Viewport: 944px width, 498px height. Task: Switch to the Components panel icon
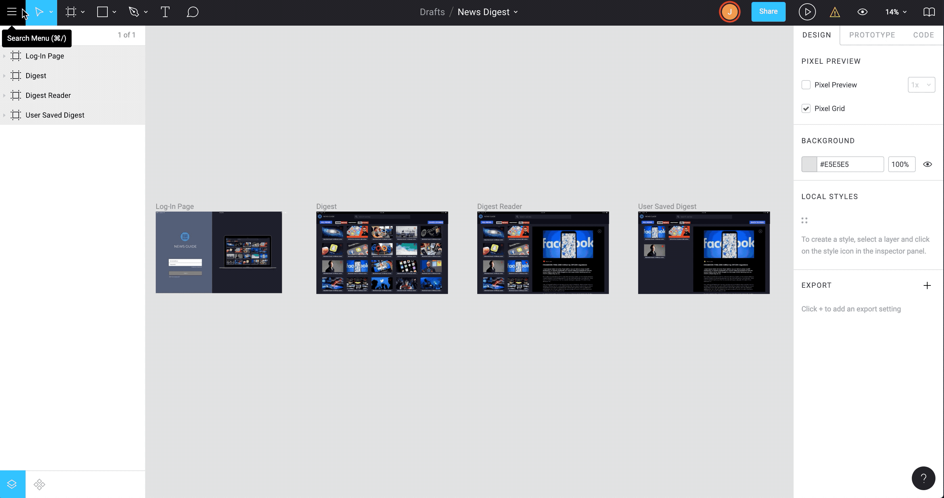[39, 484]
